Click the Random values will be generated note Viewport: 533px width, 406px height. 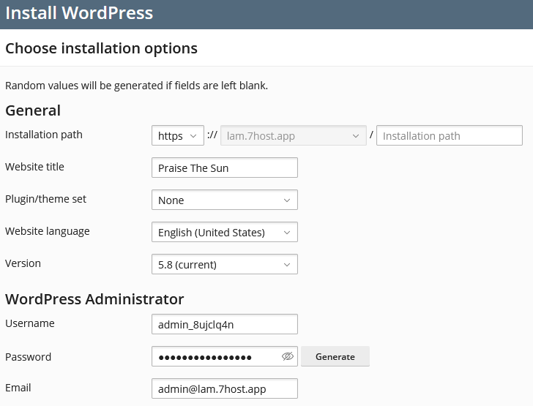[137, 86]
